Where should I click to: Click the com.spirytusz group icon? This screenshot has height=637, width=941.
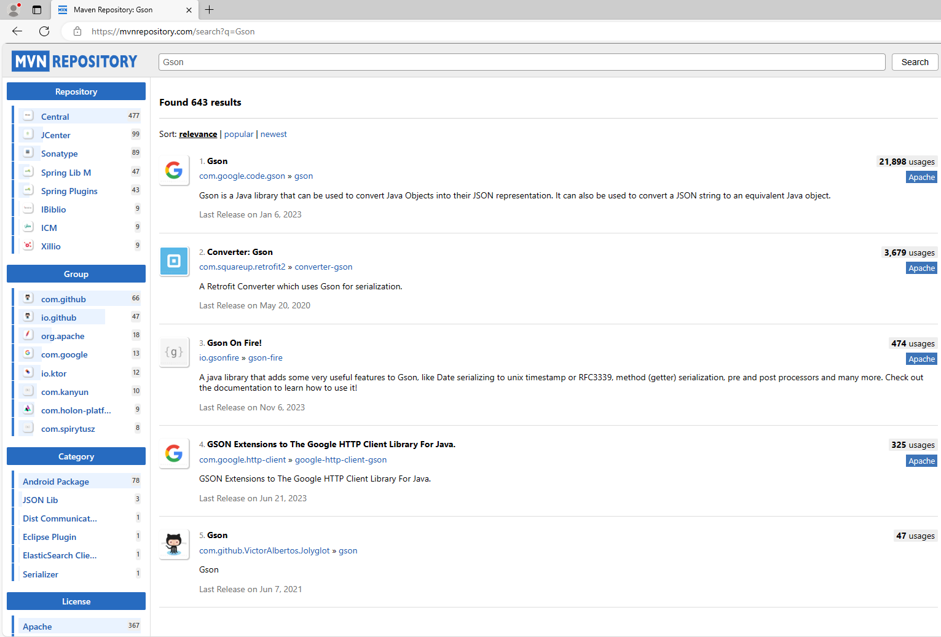coord(28,428)
